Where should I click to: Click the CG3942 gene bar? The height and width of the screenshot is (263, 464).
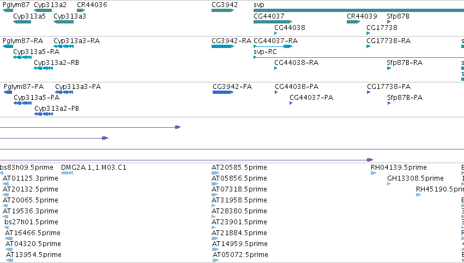(223, 11)
